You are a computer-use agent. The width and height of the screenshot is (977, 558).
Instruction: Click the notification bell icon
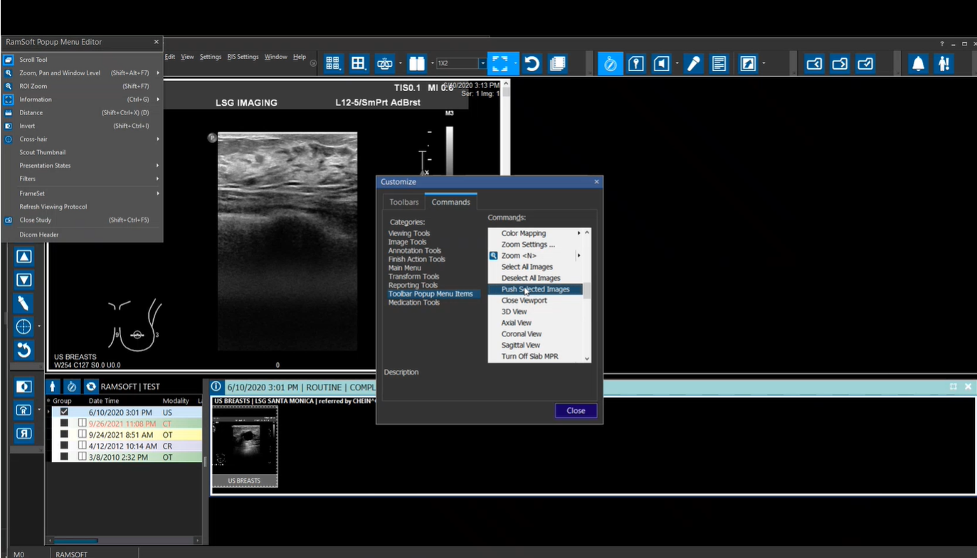(918, 64)
